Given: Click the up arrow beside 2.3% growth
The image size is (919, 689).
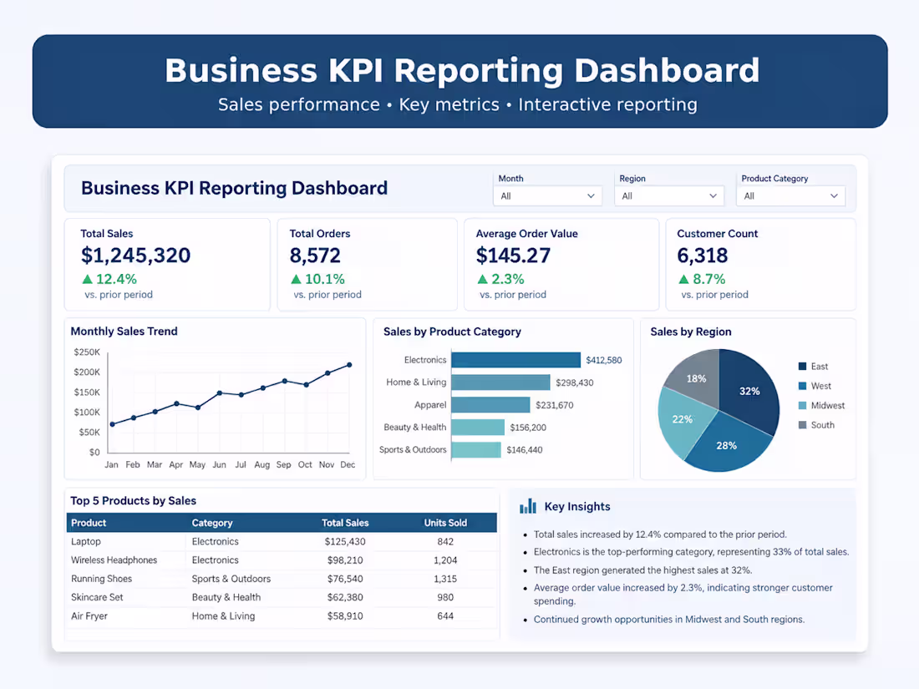Looking at the screenshot, I should pos(482,280).
